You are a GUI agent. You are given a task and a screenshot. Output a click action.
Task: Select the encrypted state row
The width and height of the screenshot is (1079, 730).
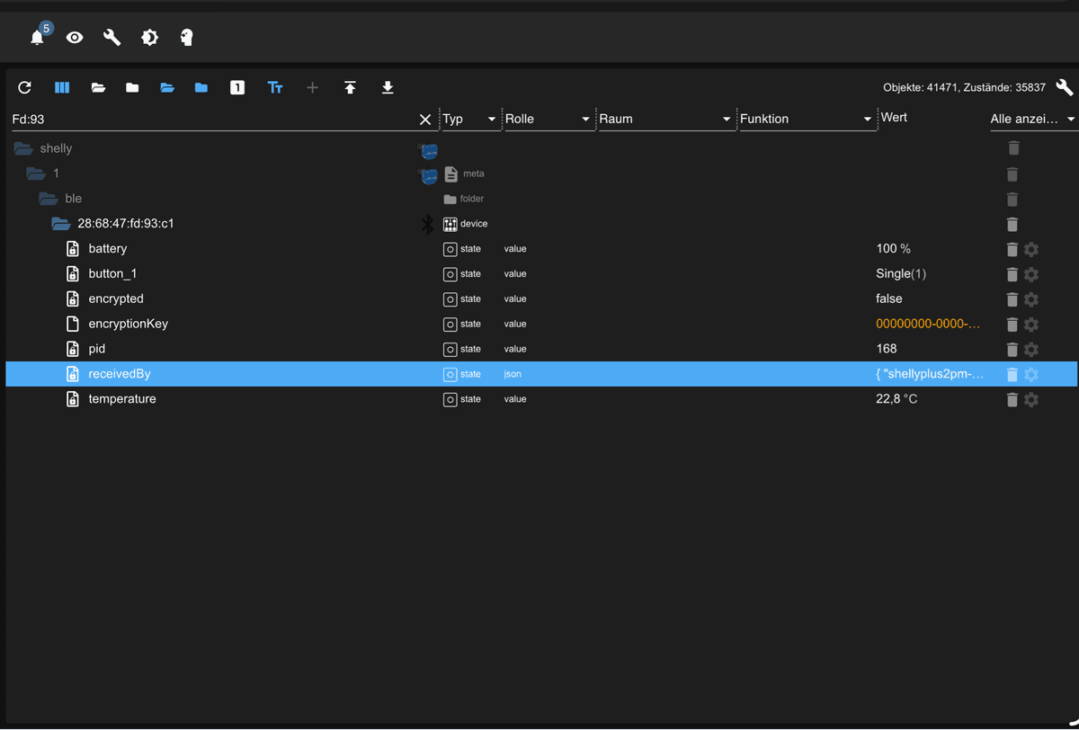[x=541, y=299]
